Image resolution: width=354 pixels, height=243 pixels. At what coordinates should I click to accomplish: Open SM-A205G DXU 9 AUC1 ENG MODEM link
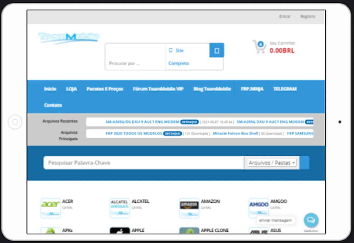pos(270,122)
